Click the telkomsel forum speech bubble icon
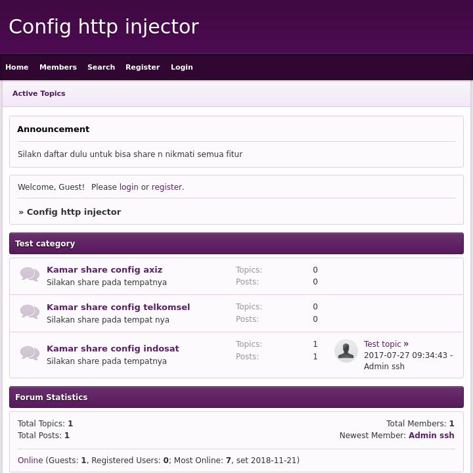Screen dimensions: 473x473 [30, 312]
